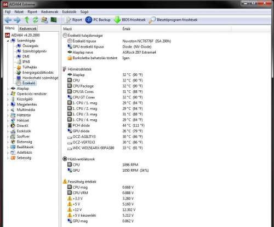Viewport: 274px width, 227px height.
Task: Collapse the Számítógép tree node
Action: (8, 41)
